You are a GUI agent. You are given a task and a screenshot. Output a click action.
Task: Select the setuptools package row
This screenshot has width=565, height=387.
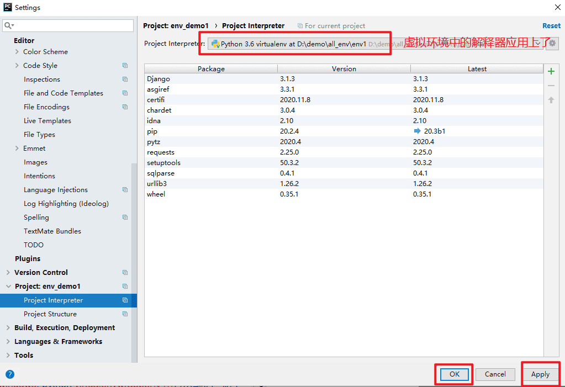click(x=344, y=162)
